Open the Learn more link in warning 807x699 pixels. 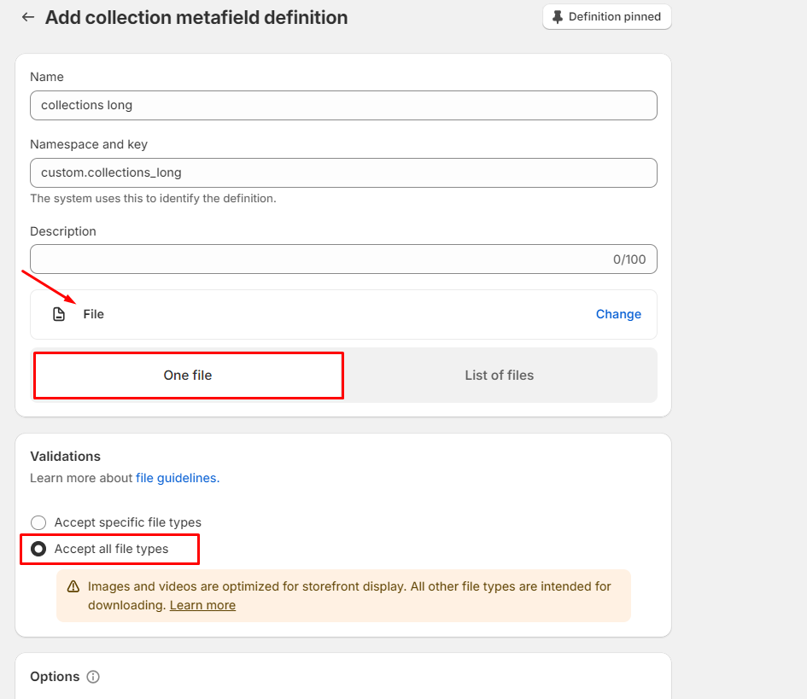(x=202, y=605)
